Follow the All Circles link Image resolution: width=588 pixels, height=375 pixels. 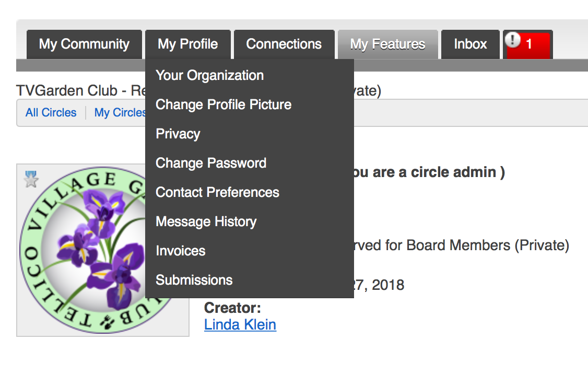point(51,112)
